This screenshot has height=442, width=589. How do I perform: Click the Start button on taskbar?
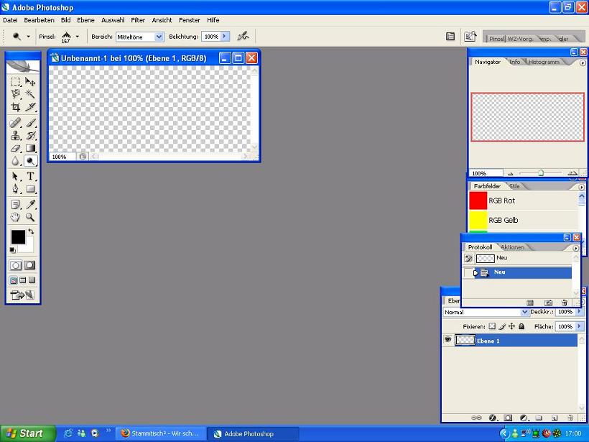click(x=26, y=433)
